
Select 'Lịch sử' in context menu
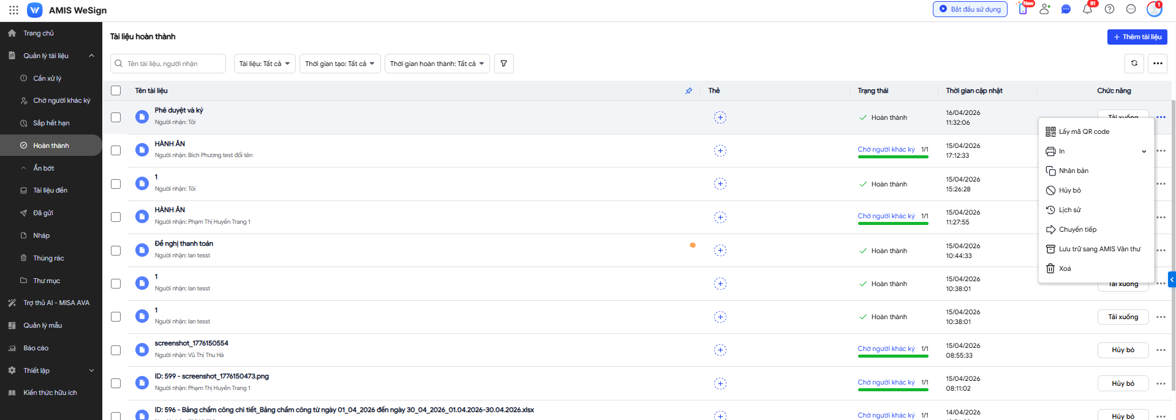[1069, 210]
